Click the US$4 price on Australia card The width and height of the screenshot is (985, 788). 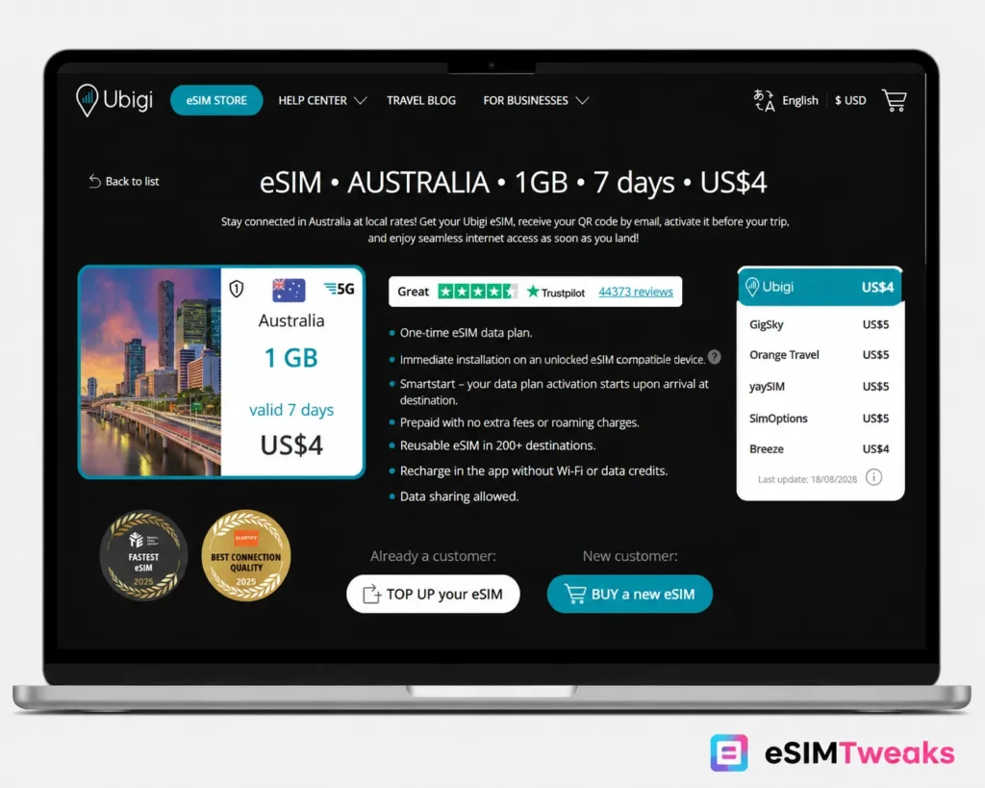click(x=291, y=445)
